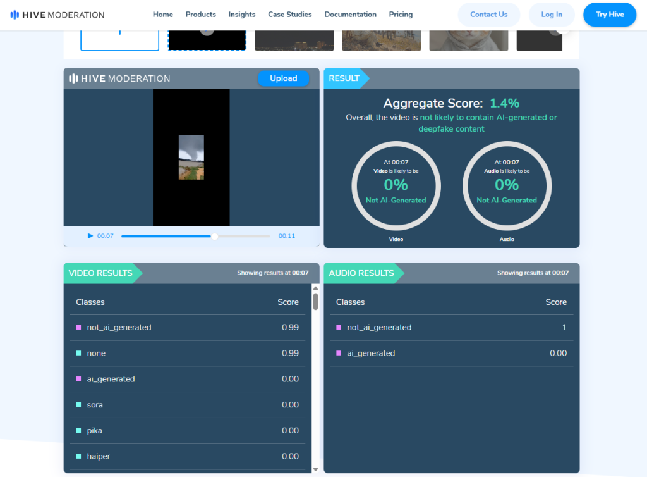Click the Try Hive button
The width and height of the screenshot is (647, 477).
click(610, 15)
